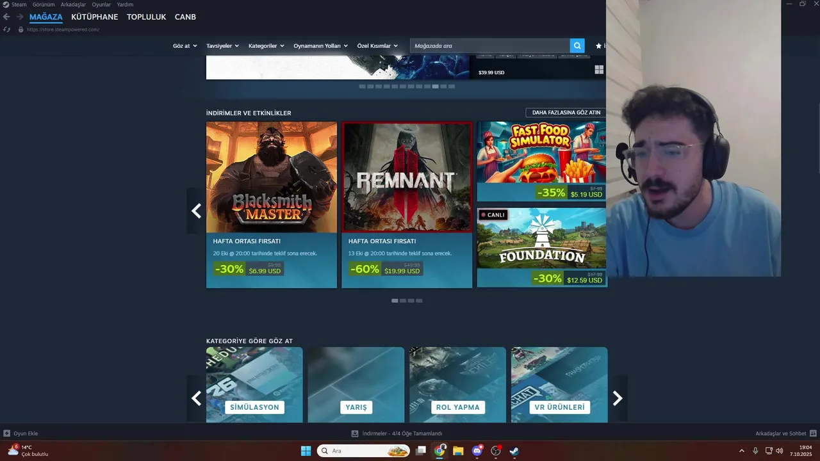Select the first featured carousel page dot
Screen dimensions: 820x461
click(362, 86)
